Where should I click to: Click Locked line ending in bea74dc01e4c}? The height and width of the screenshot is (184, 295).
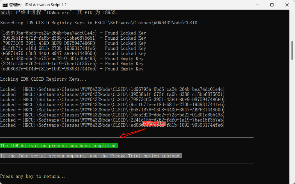pos(113,89)
